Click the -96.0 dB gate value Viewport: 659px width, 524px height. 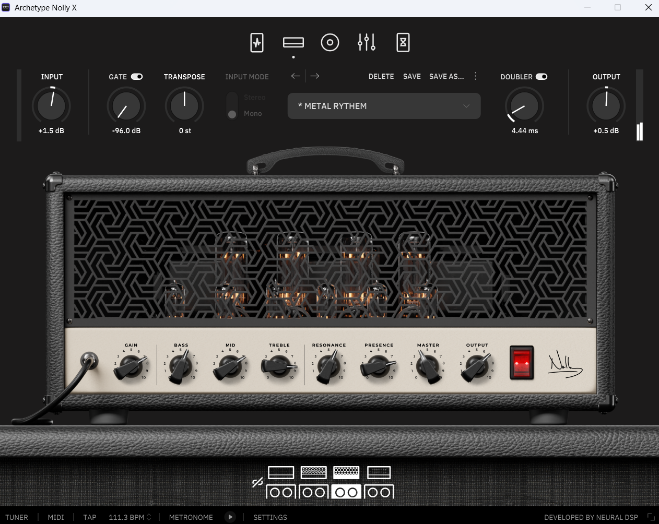tap(126, 130)
